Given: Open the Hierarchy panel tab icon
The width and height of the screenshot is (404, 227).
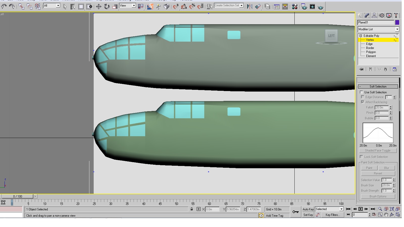Looking at the screenshot, I should pos(374,16).
